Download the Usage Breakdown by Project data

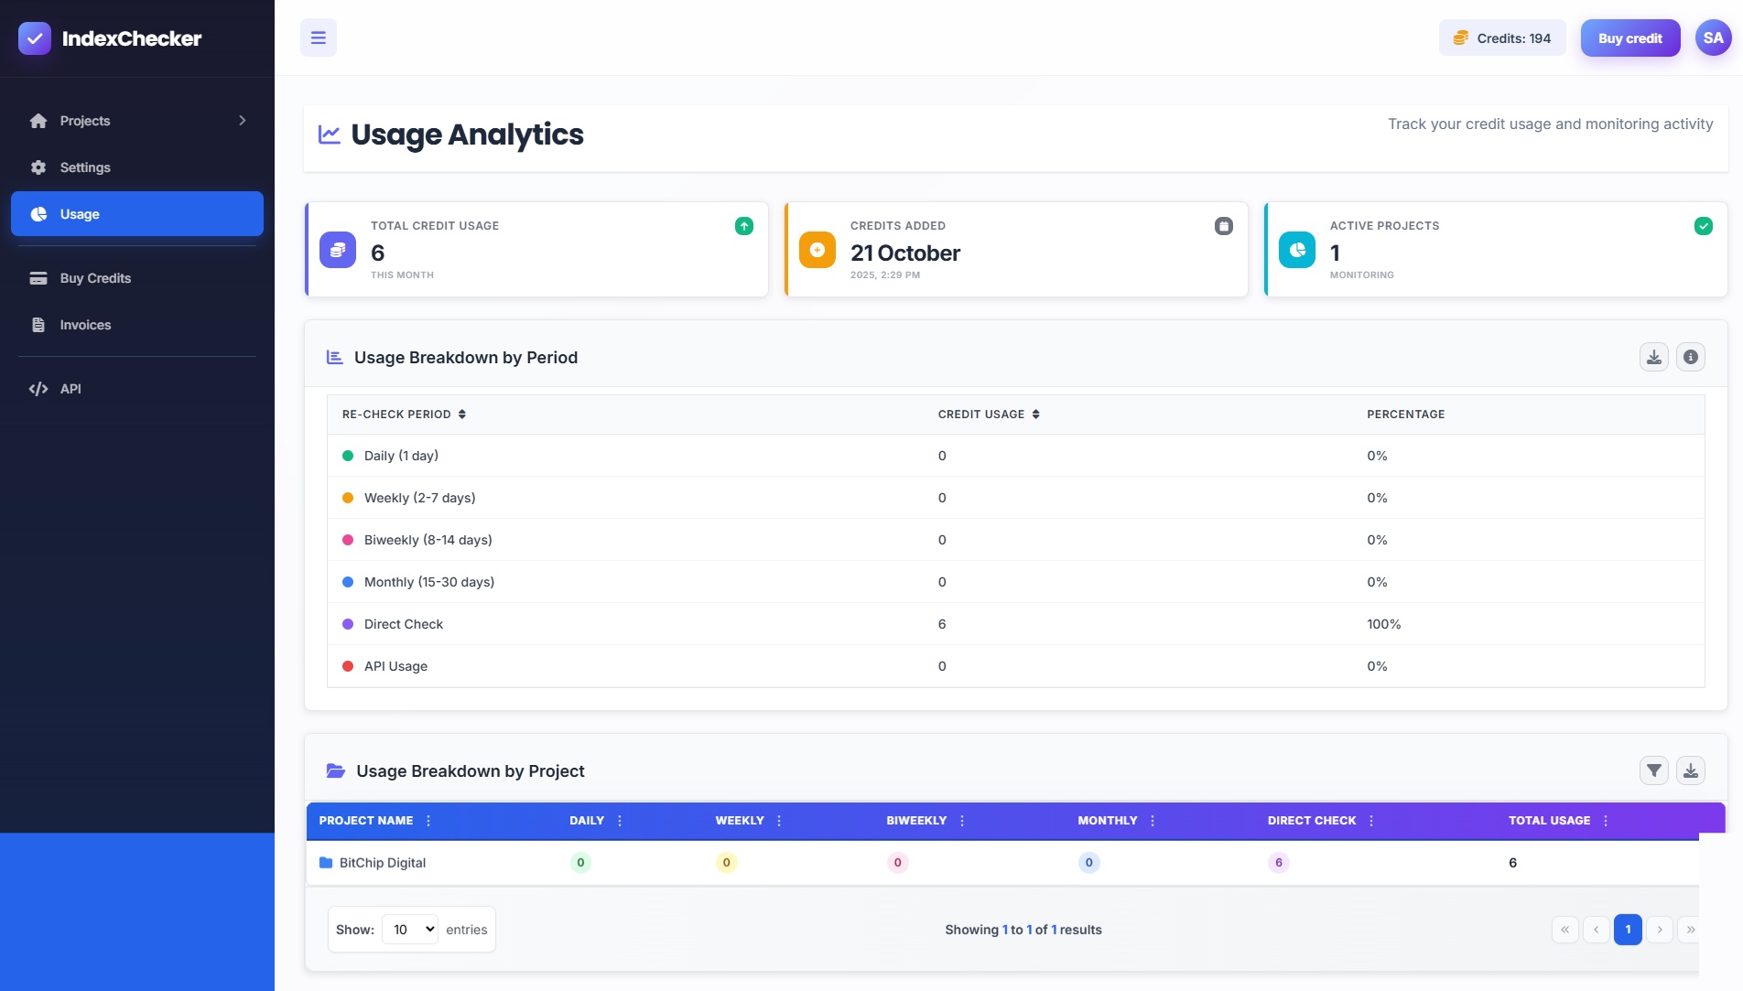(1690, 770)
